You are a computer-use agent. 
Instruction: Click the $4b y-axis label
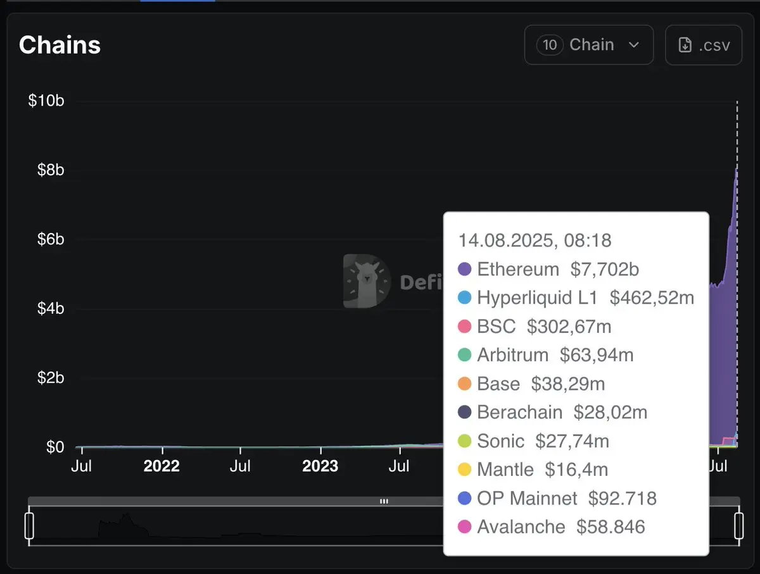point(51,308)
